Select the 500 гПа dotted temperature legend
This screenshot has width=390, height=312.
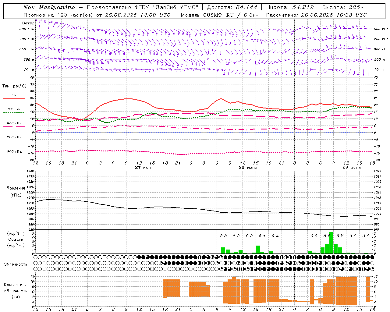(14, 153)
